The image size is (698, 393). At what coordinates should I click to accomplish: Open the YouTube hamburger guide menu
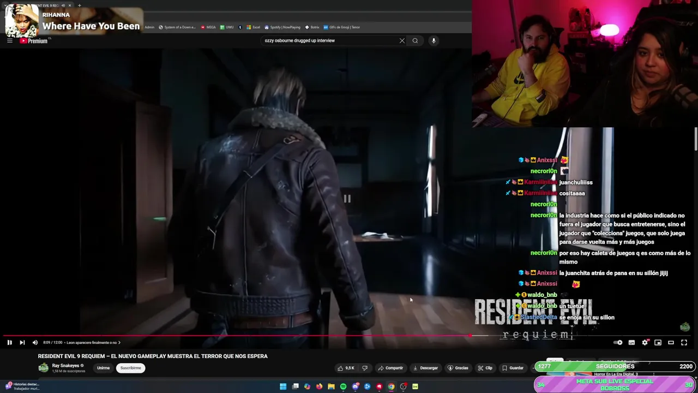(9, 40)
